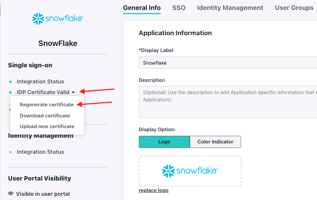Open the General Info tab
Screen dimensions: 317x200
142,8
